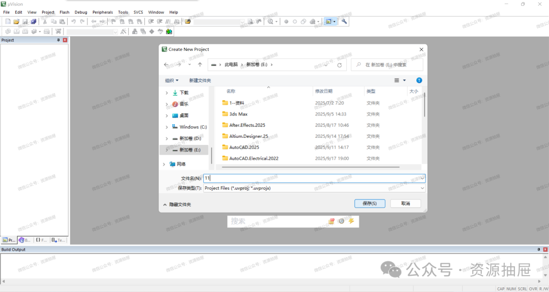Click the Start Debug magnifier icon
549x292 pixels.
click(x=270, y=21)
